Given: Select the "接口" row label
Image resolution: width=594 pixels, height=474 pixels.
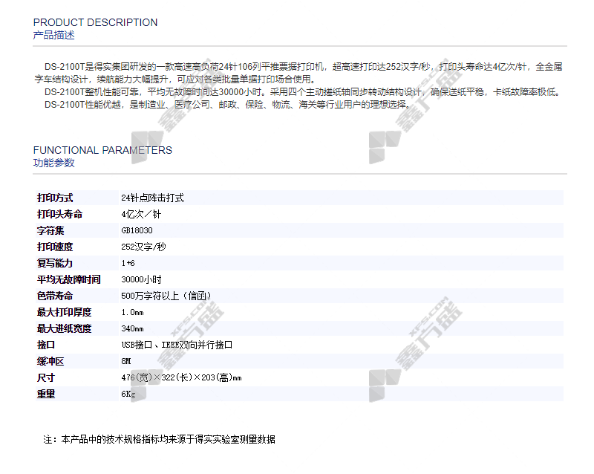Looking at the screenshot, I should pyautogui.click(x=46, y=345).
